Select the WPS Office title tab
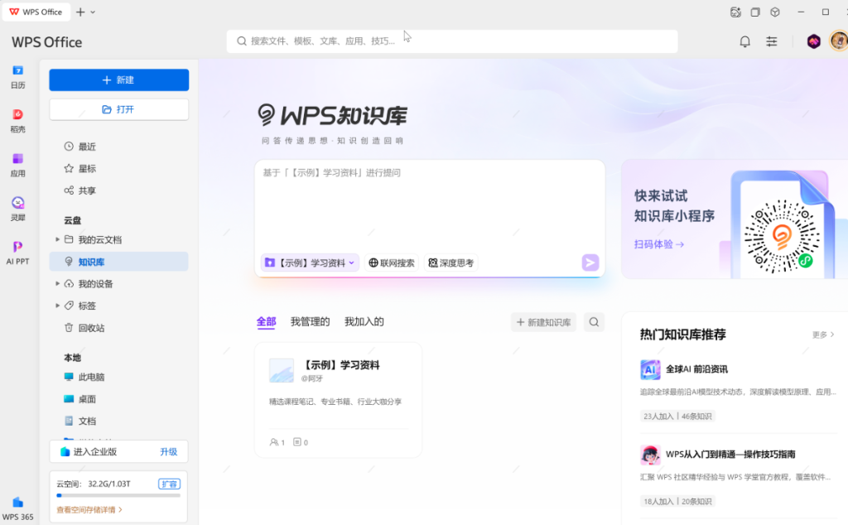The height and width of the screenshot is (525, 848). pos(36,12)
